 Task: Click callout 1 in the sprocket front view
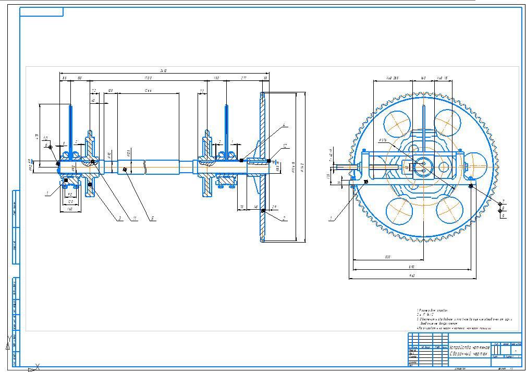(331, 219)
